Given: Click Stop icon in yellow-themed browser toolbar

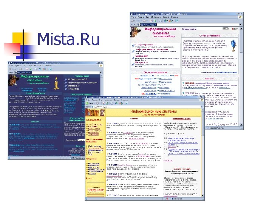Looking at the screenshot, I should click(x=104, y=103).
